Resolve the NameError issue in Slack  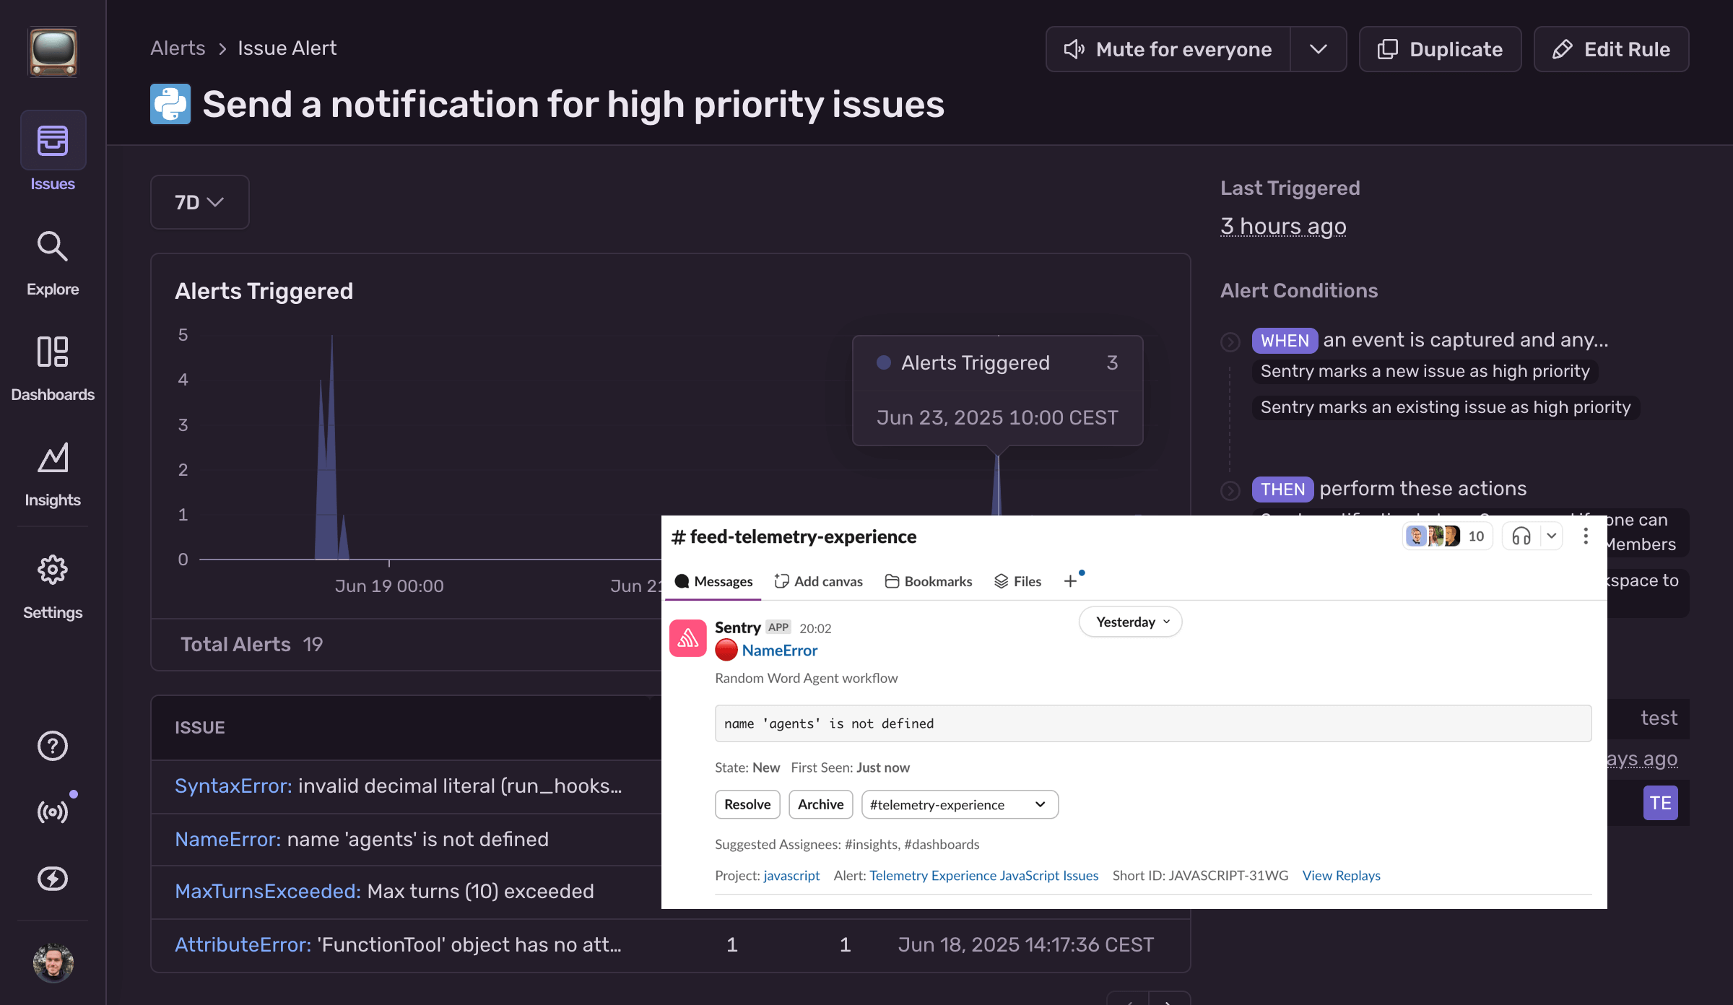pos(747,804)
